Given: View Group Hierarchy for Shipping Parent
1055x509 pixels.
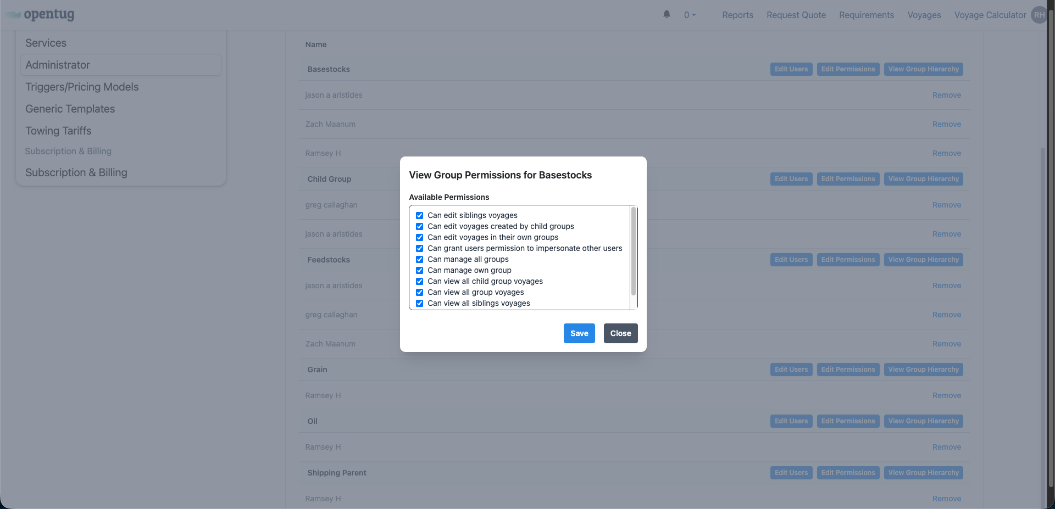Looking at the screenshot, I should (x=923, y=473).
